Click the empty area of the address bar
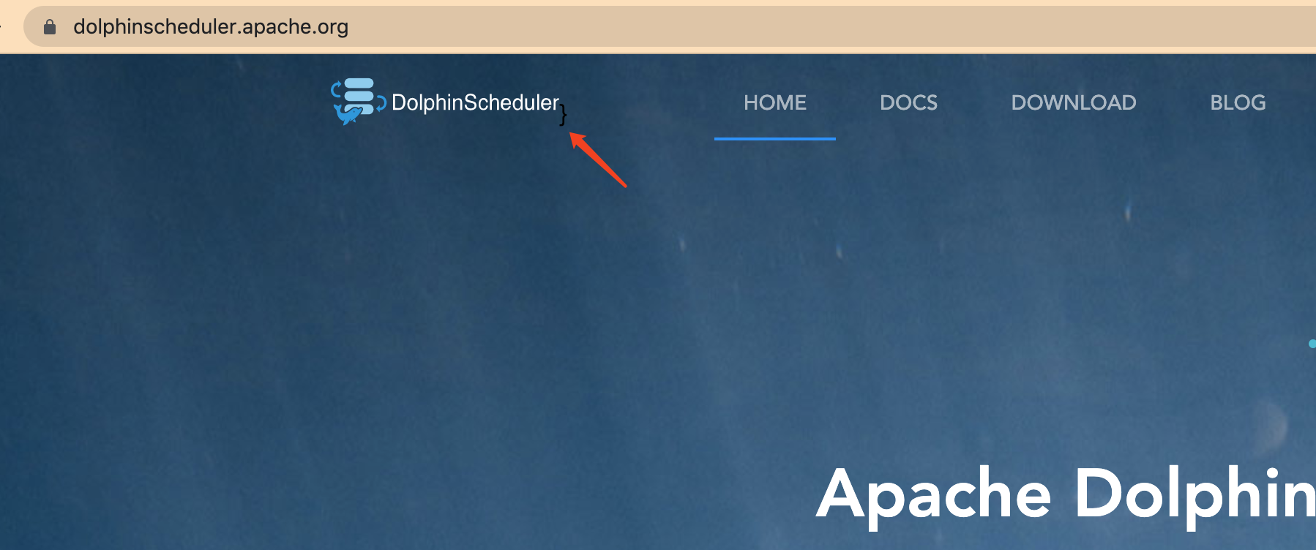Image resolution: width=1316 pixels, height=550 pixels. pyautogui.click(x=805, y=27)
